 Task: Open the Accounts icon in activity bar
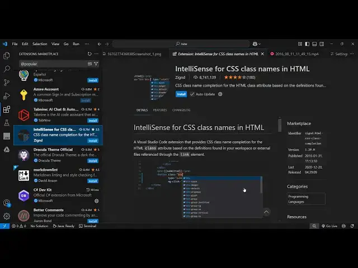(7, 203)
